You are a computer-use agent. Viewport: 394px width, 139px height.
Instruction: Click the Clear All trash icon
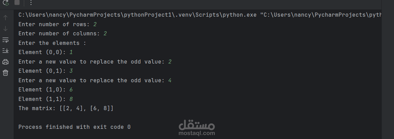pyautogui.click(x=5, y=73)
